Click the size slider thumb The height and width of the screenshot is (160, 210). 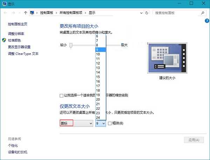click(x=71, y=45)
